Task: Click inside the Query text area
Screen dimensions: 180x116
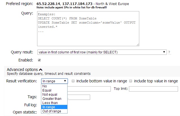Action: pyautogui.click(x=88, y=28)
